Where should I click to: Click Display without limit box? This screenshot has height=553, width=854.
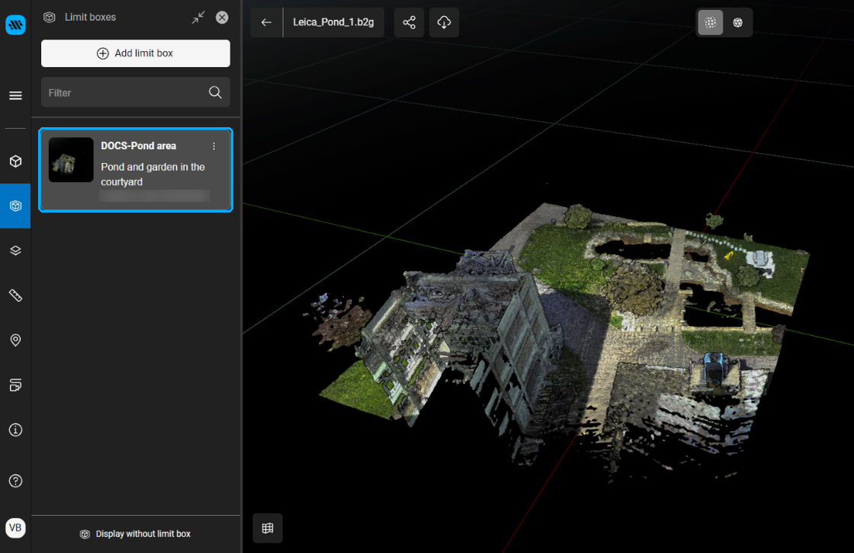[136, 534]
